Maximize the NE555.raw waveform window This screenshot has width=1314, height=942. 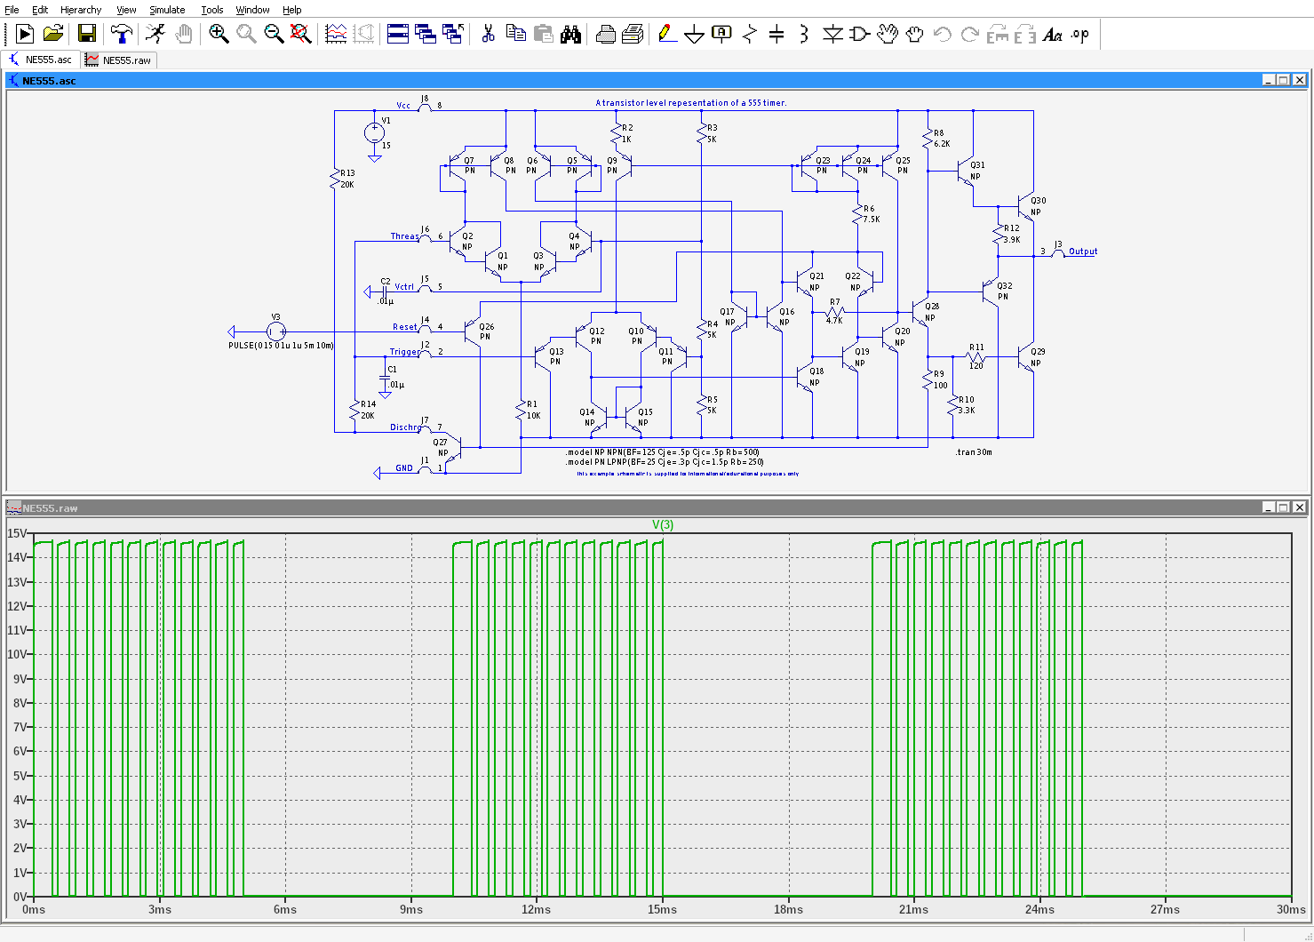[1283, 507]
